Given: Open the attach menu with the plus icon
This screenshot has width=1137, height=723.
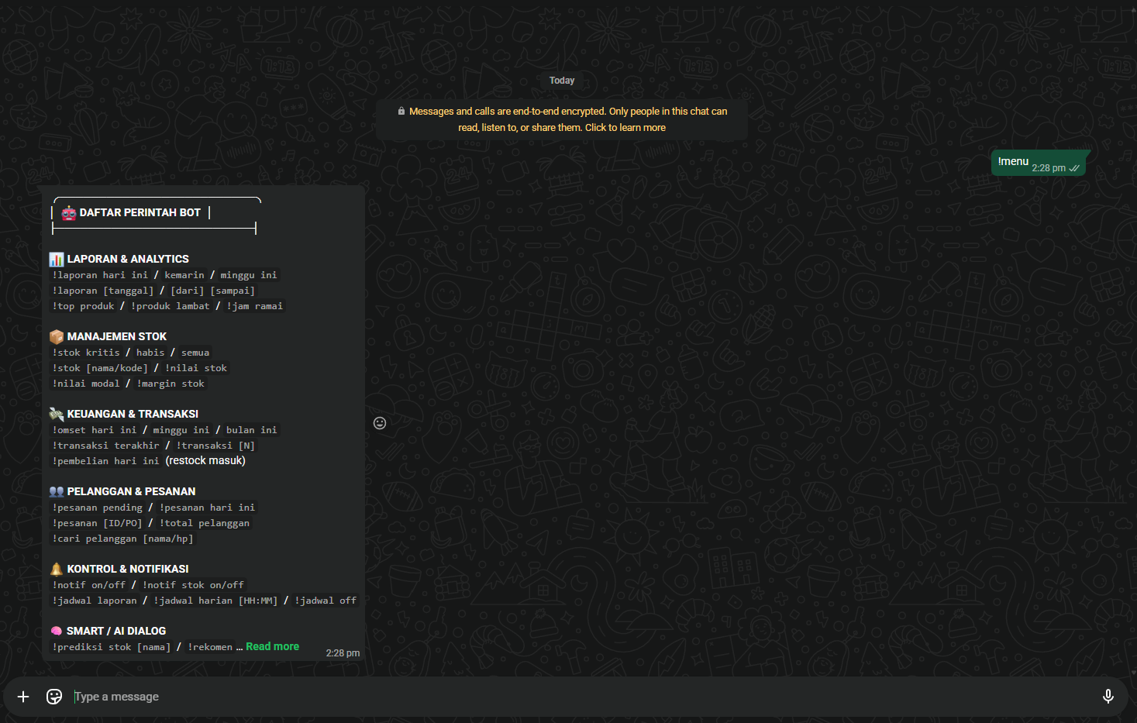Looking at the screenshot, I should tap(23, 697).
